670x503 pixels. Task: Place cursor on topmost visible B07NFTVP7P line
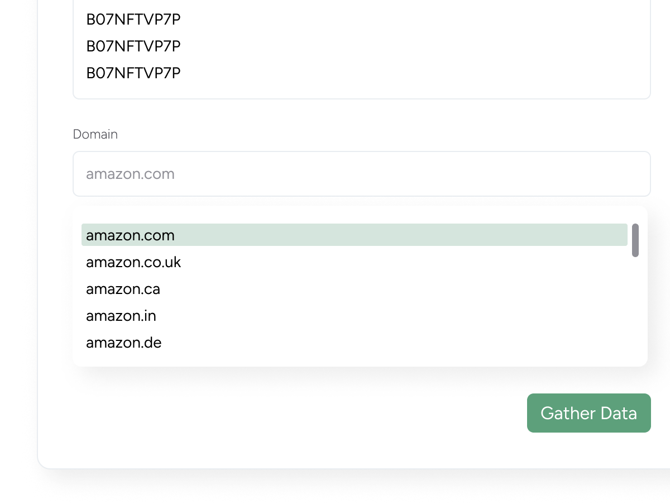click(133, 20)
